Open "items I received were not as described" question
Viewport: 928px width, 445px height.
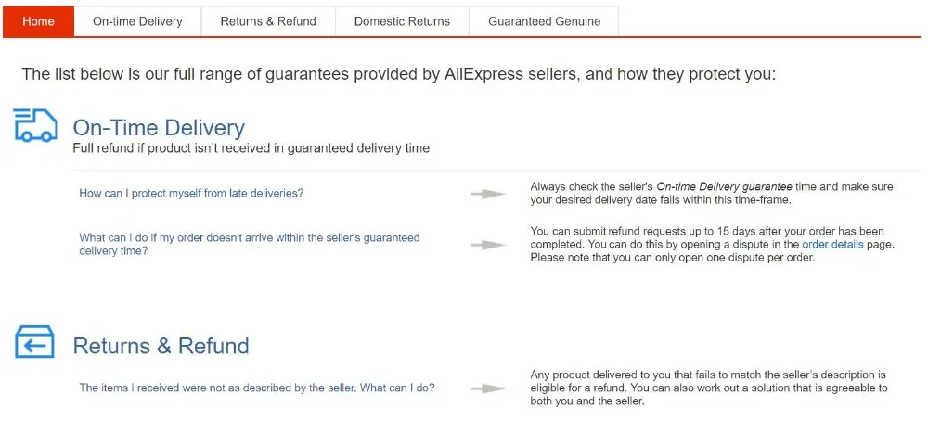pos(257,388)
